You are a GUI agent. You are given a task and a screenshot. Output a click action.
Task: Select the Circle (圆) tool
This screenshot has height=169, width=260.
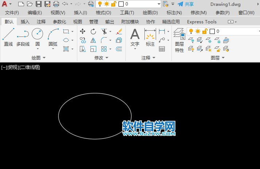tap(38, 37)
